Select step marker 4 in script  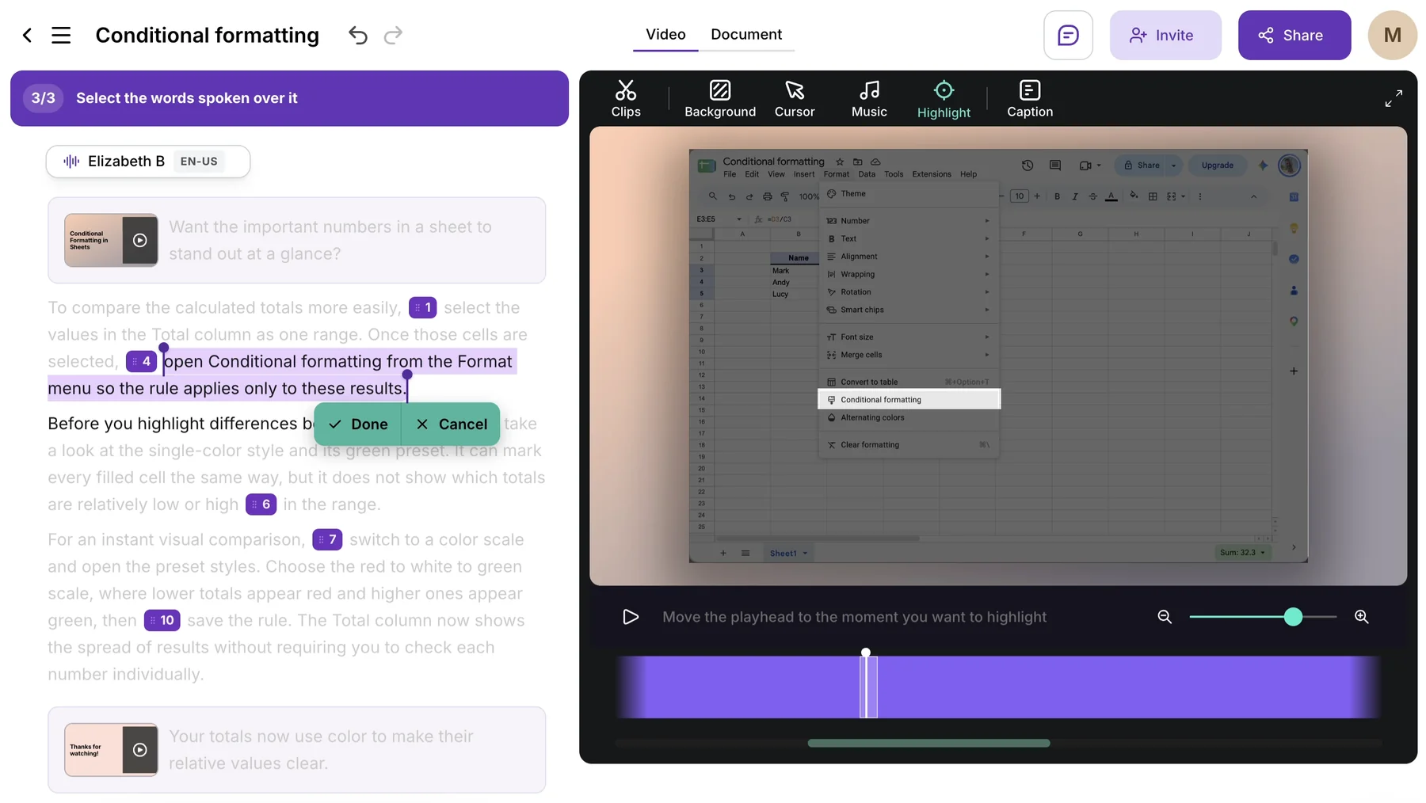click(141, 361)
